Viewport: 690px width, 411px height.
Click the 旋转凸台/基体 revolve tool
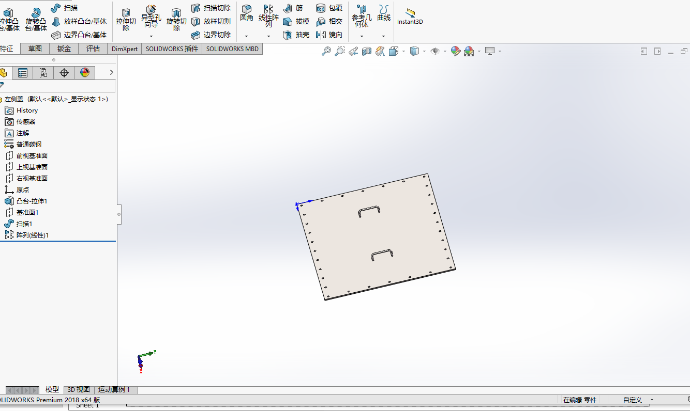(36, 20)
